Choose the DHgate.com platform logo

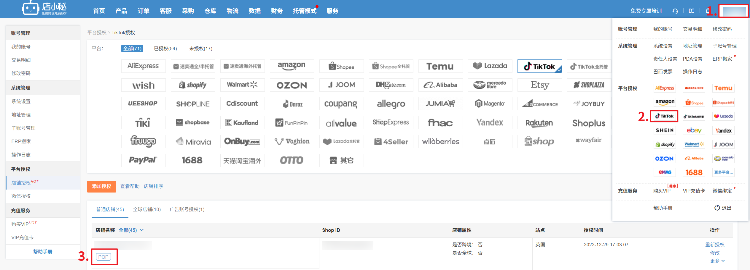point(391,85)
